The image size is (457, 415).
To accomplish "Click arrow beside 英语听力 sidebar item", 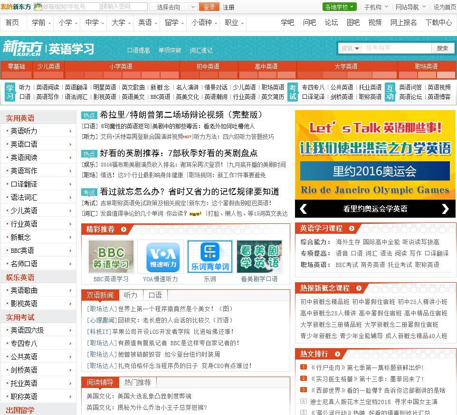I will pos(70,131).
